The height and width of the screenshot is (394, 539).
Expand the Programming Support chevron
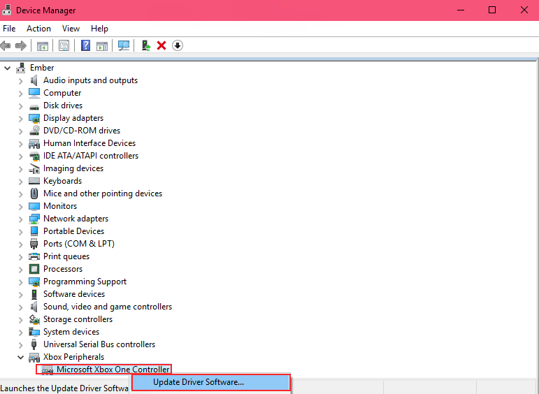pyautogui.click(x=21, y=282)
